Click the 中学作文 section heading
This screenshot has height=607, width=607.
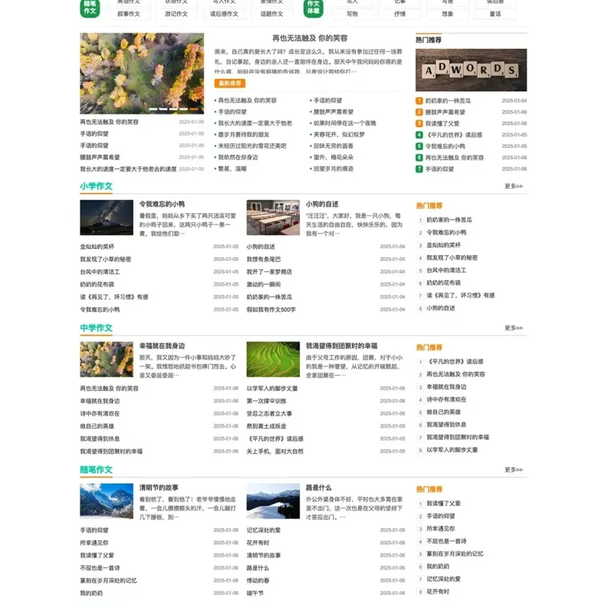point(96,328)
